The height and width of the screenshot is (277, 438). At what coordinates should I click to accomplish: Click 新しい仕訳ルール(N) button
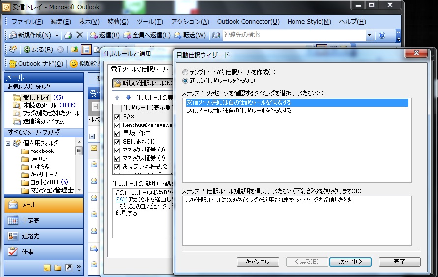143,83
